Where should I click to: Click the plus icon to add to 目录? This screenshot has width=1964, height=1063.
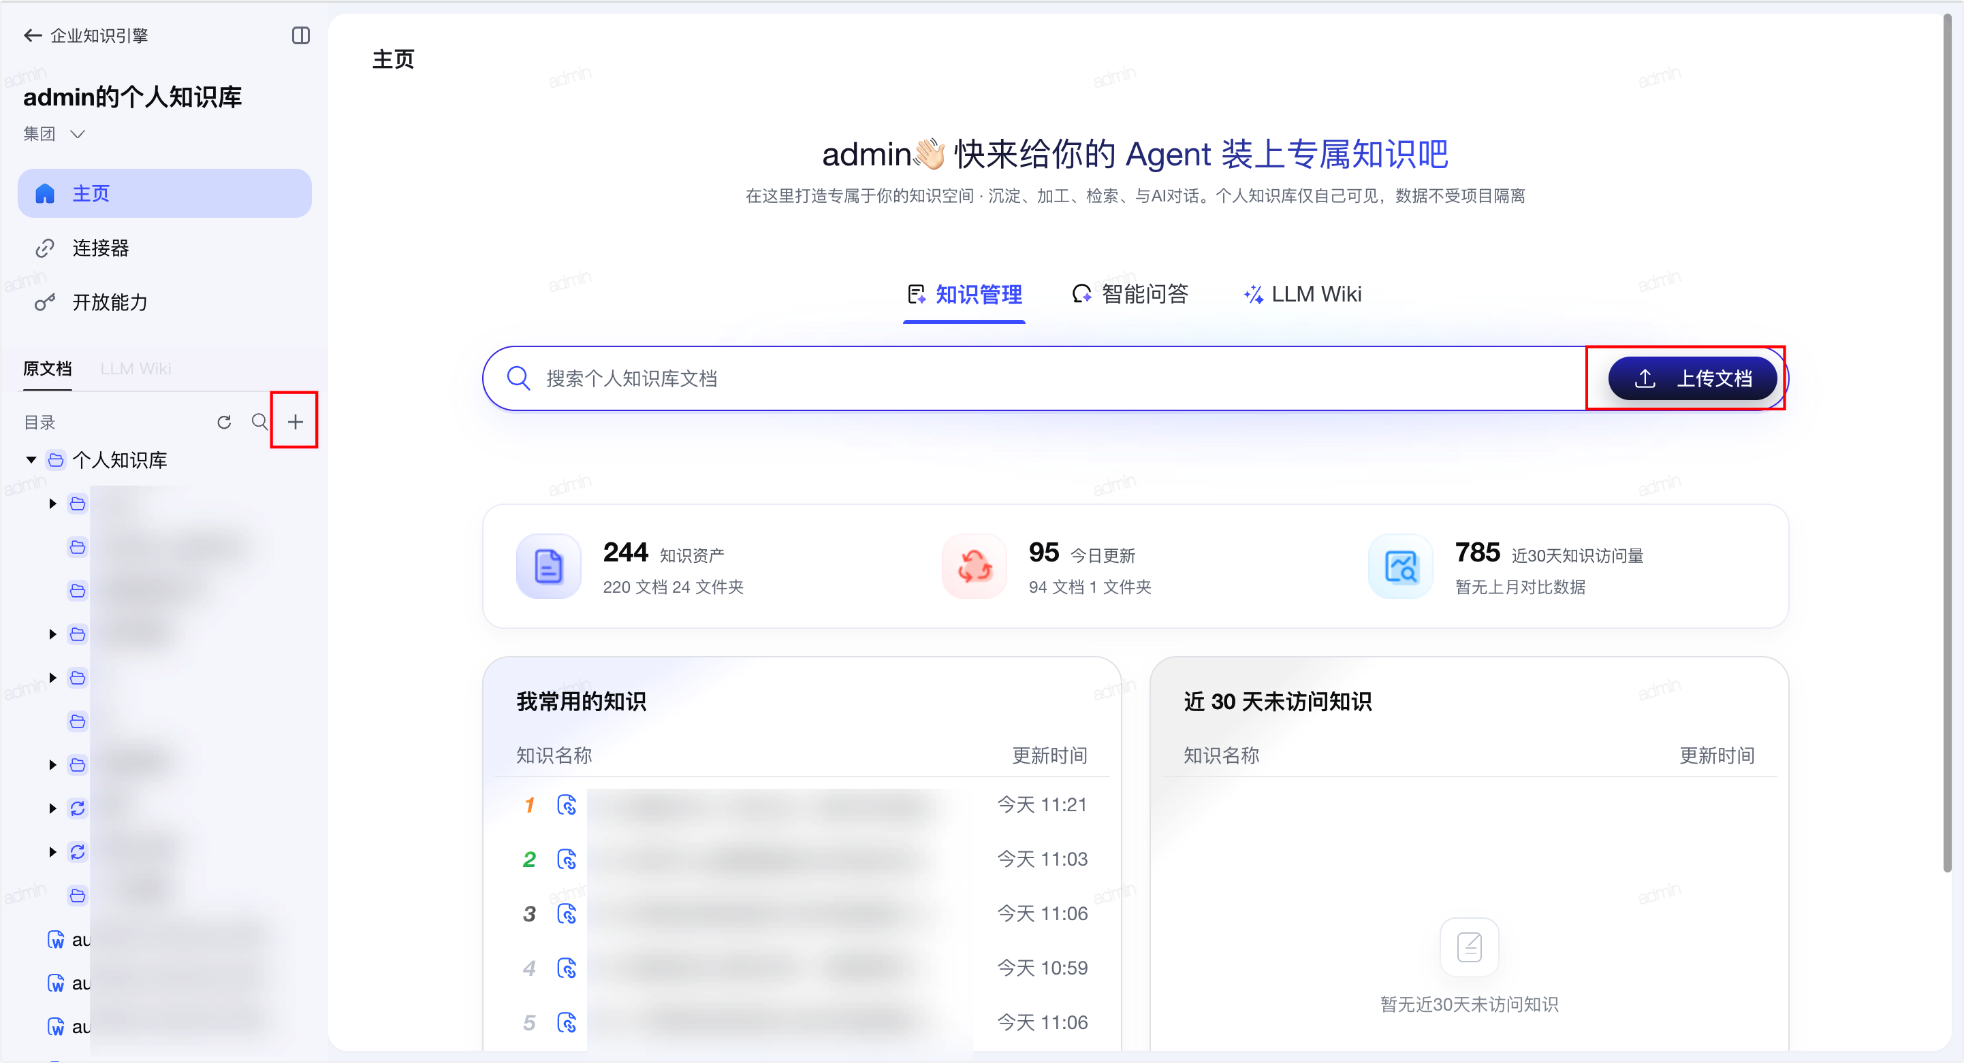(295, 421)
